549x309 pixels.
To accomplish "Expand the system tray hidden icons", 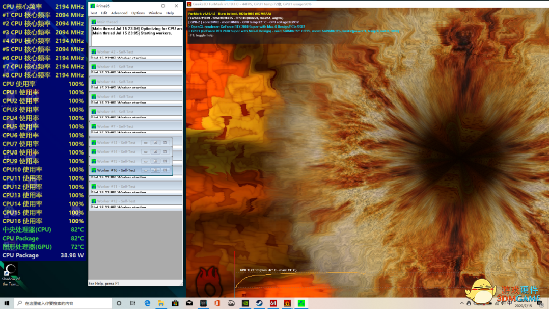I will click(x=462, y=303).
